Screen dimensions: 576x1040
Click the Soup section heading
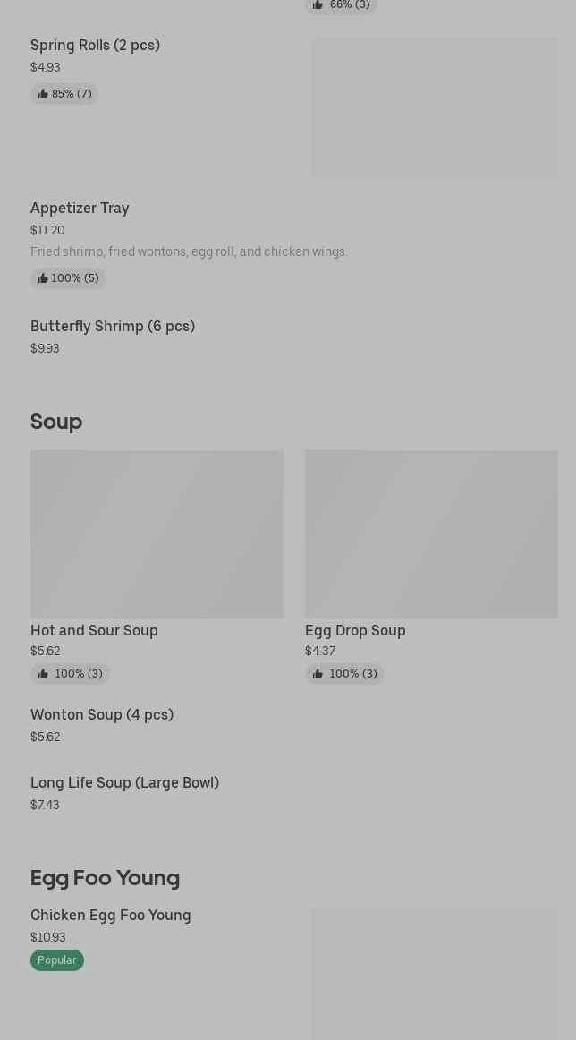coord(56,422)
